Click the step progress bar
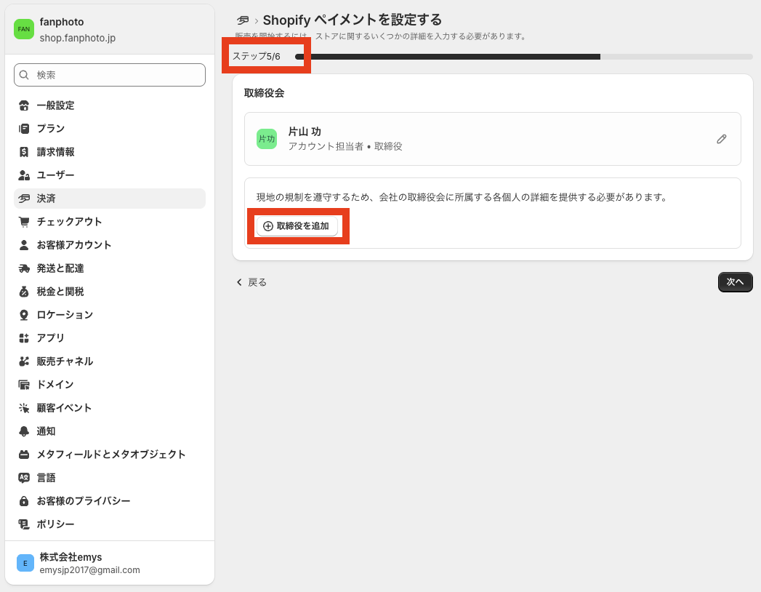Viewport: 761px width, 592px height. [x=523, y=57]
